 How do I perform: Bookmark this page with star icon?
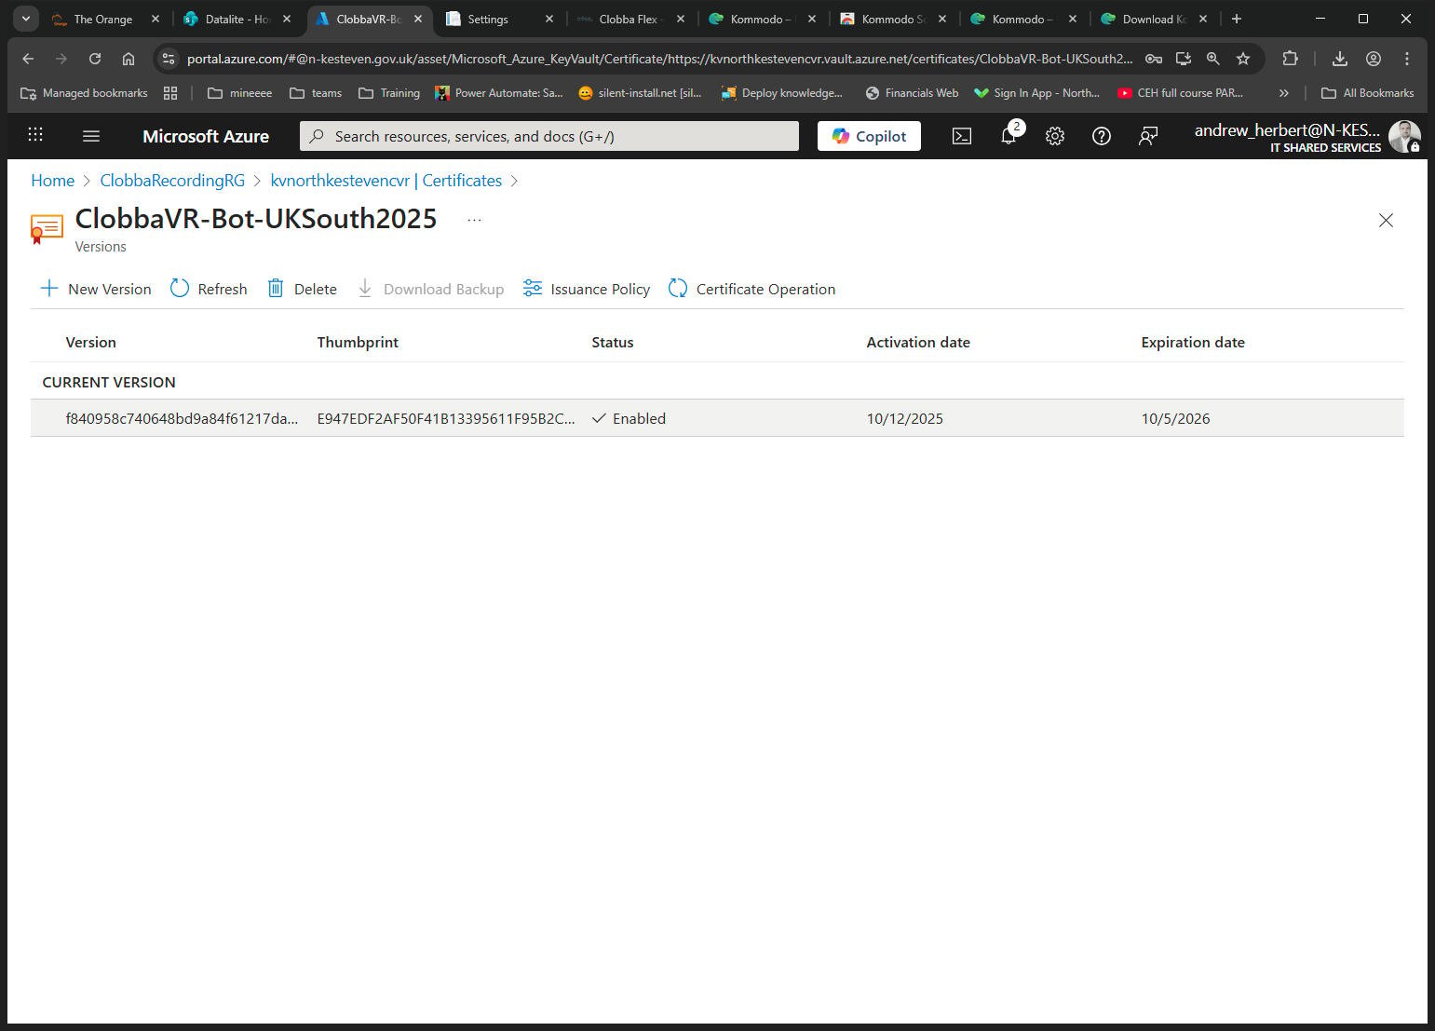(x=1243, y=59)
